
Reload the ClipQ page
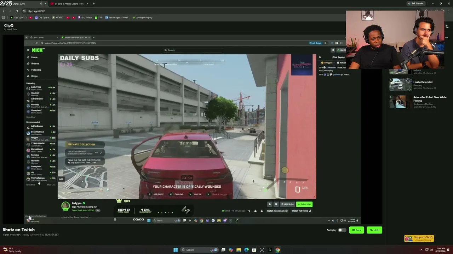(x=17, y=11)
